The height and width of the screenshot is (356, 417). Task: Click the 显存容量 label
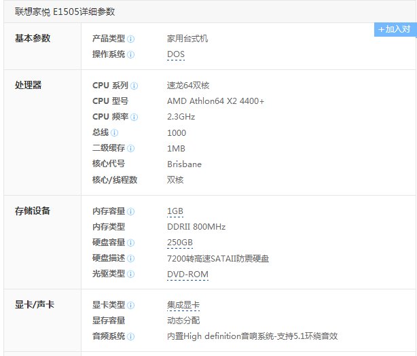point(109,321)
